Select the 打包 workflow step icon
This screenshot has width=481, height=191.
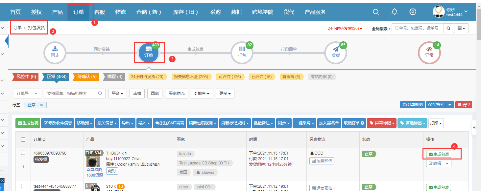point(242,53)
